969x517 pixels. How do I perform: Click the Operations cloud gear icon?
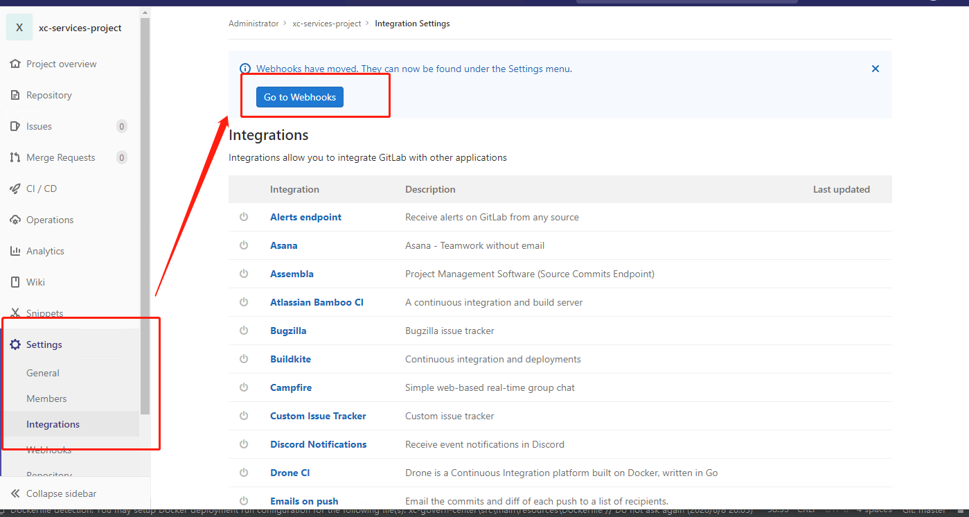click(x=15, y=220)
